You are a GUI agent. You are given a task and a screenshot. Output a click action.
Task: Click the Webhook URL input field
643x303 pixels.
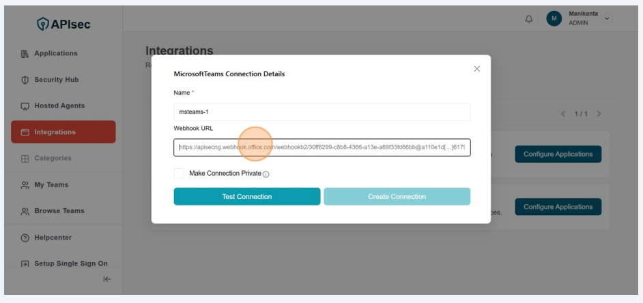321,147
